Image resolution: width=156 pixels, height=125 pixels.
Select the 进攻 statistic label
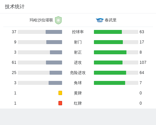(x=78, y=63)
